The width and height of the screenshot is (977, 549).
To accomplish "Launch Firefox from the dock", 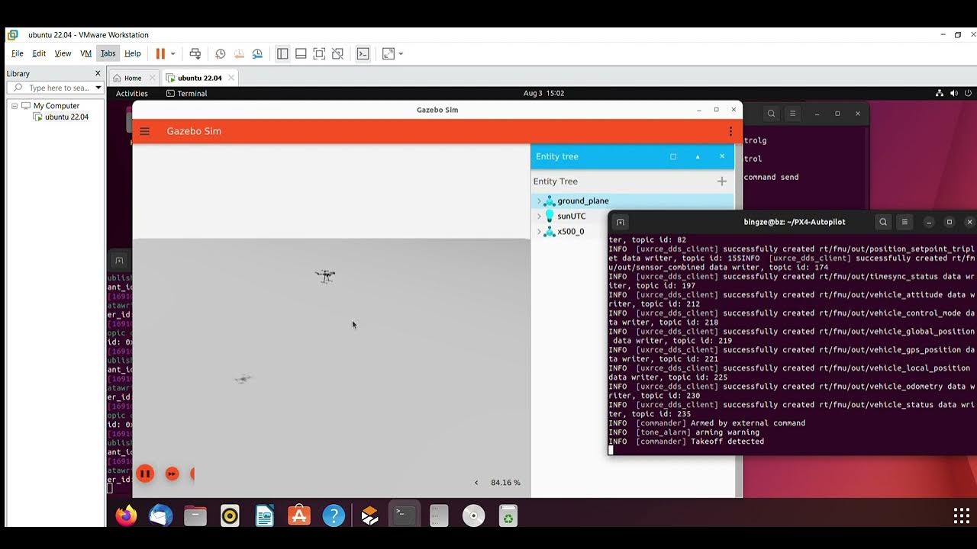I will click(x=126, y=516).
